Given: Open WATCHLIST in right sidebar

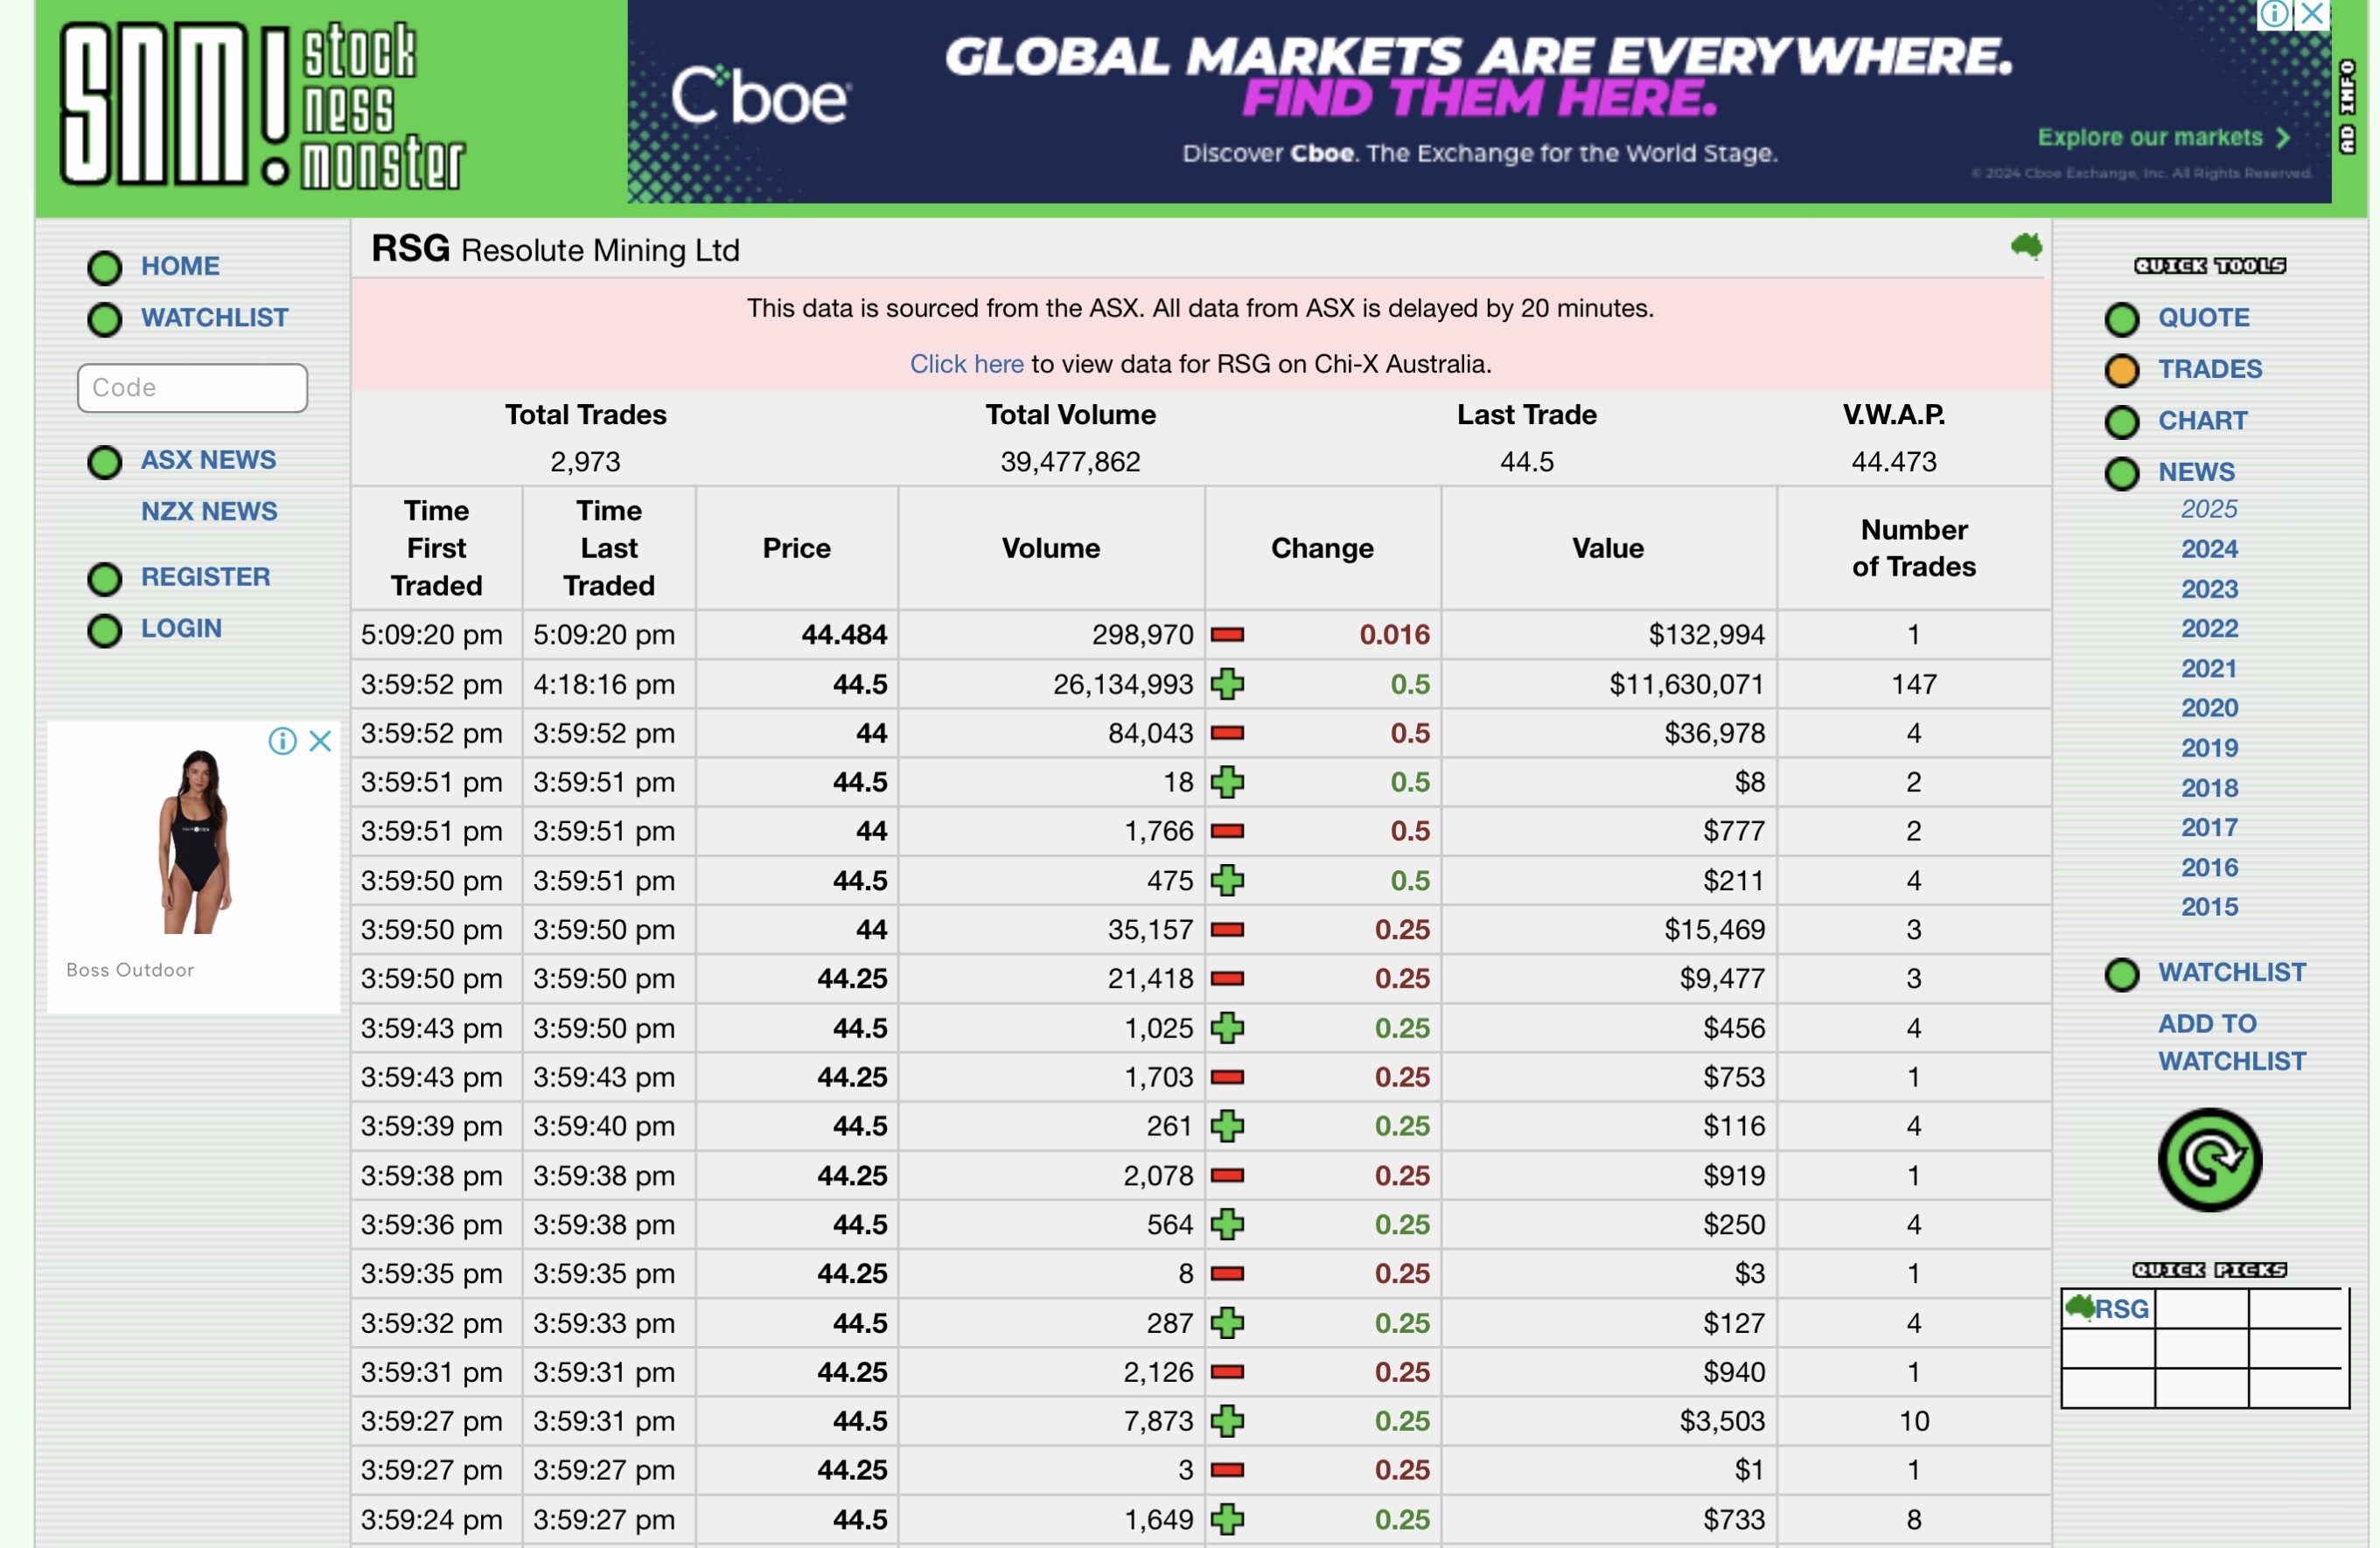Looking at the screenshot, I should click(2231, 973).
